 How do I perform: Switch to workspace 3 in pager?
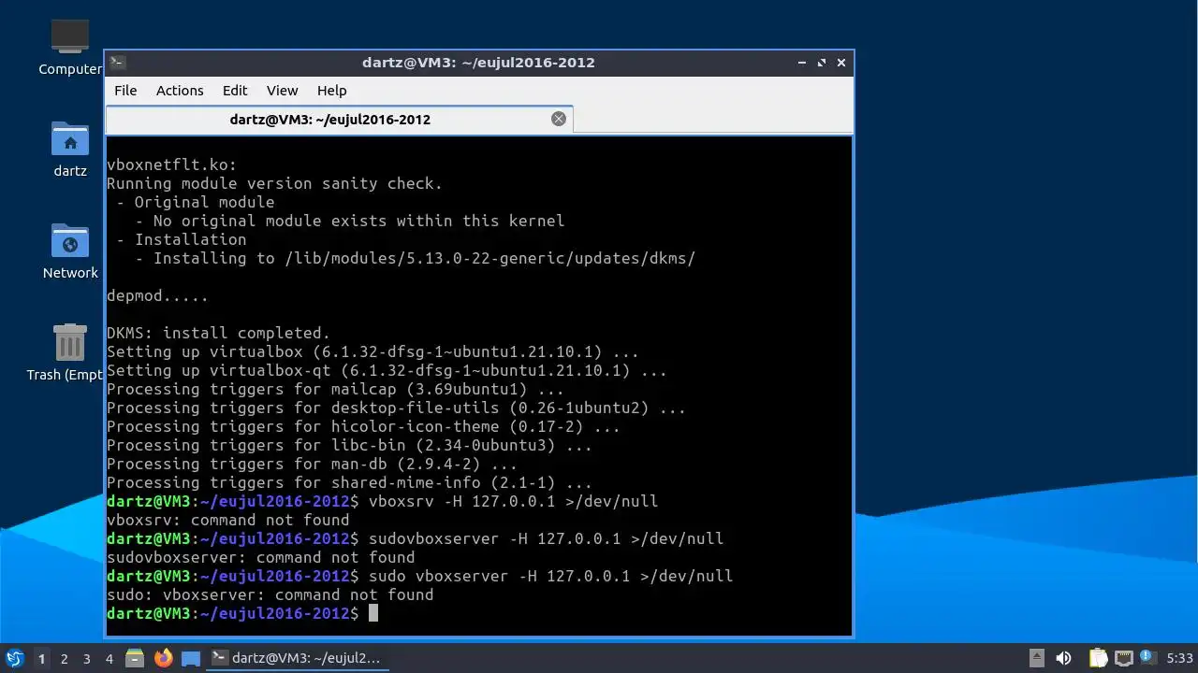click(x=86, y=658)
